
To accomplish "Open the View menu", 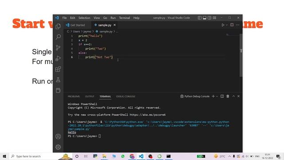I will tap(97, 18).
